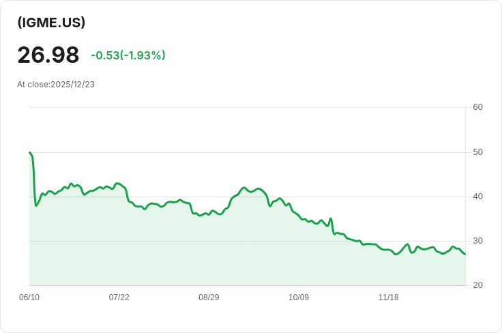Image resolution: width=502 pixels, height=333 pixels.
Task: Select the 50 label on price axis
Action: pyautogui.click(x=477, y=151)
